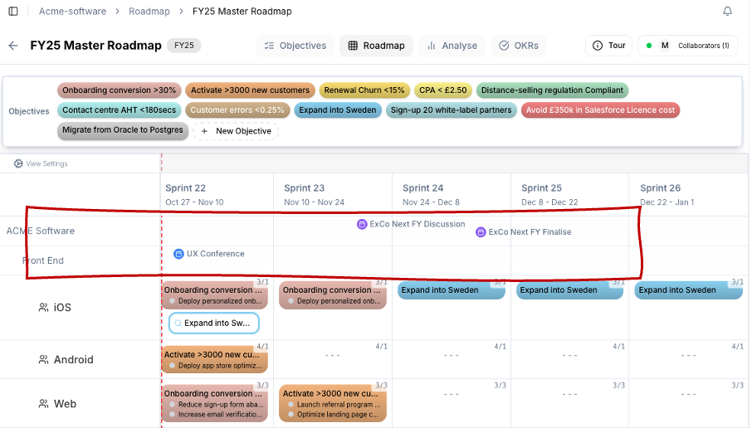
Task: Switch to the Objectives tab
Action: coord(295,46)
